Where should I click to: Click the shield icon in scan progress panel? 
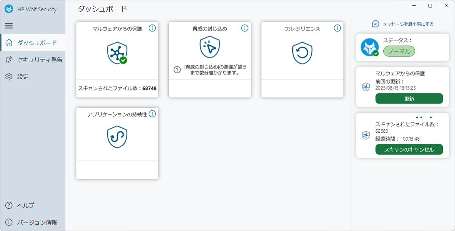tap(366, 135)
